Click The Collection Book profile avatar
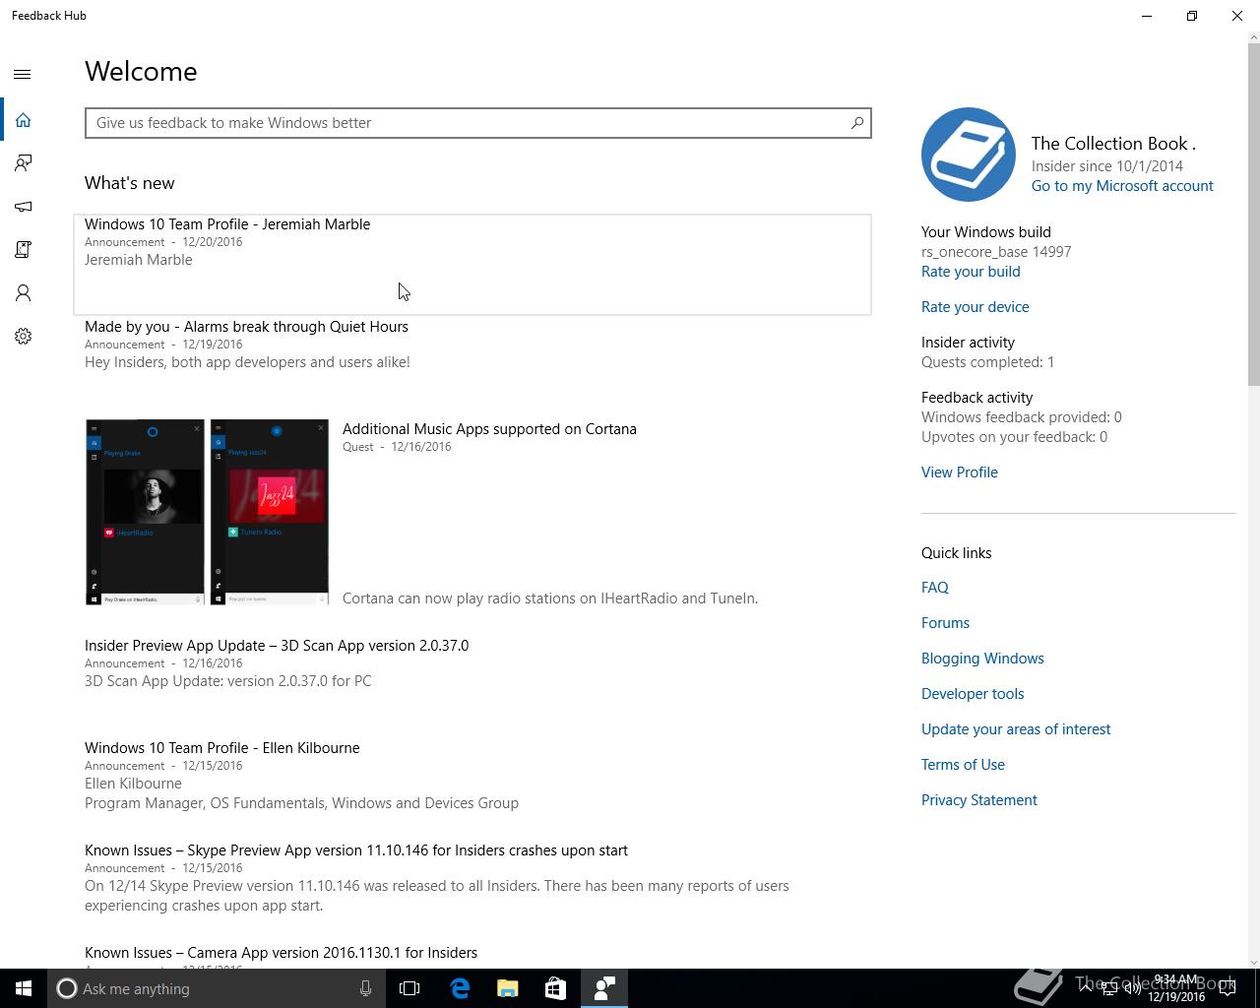 click(x=969, y=155)
